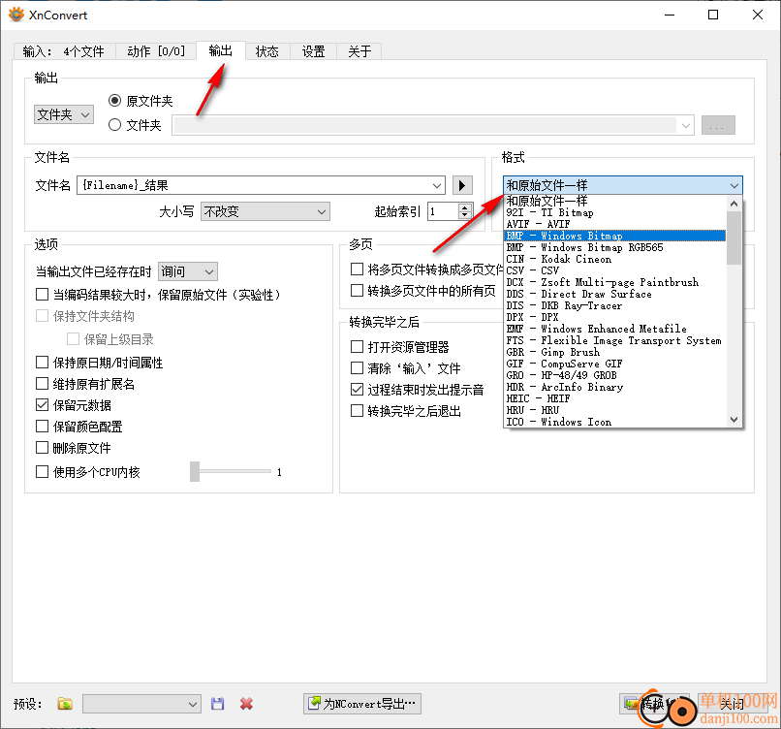Click the browse folder '...' button
The height and width of the screenshot is (729, 781).
718,125
